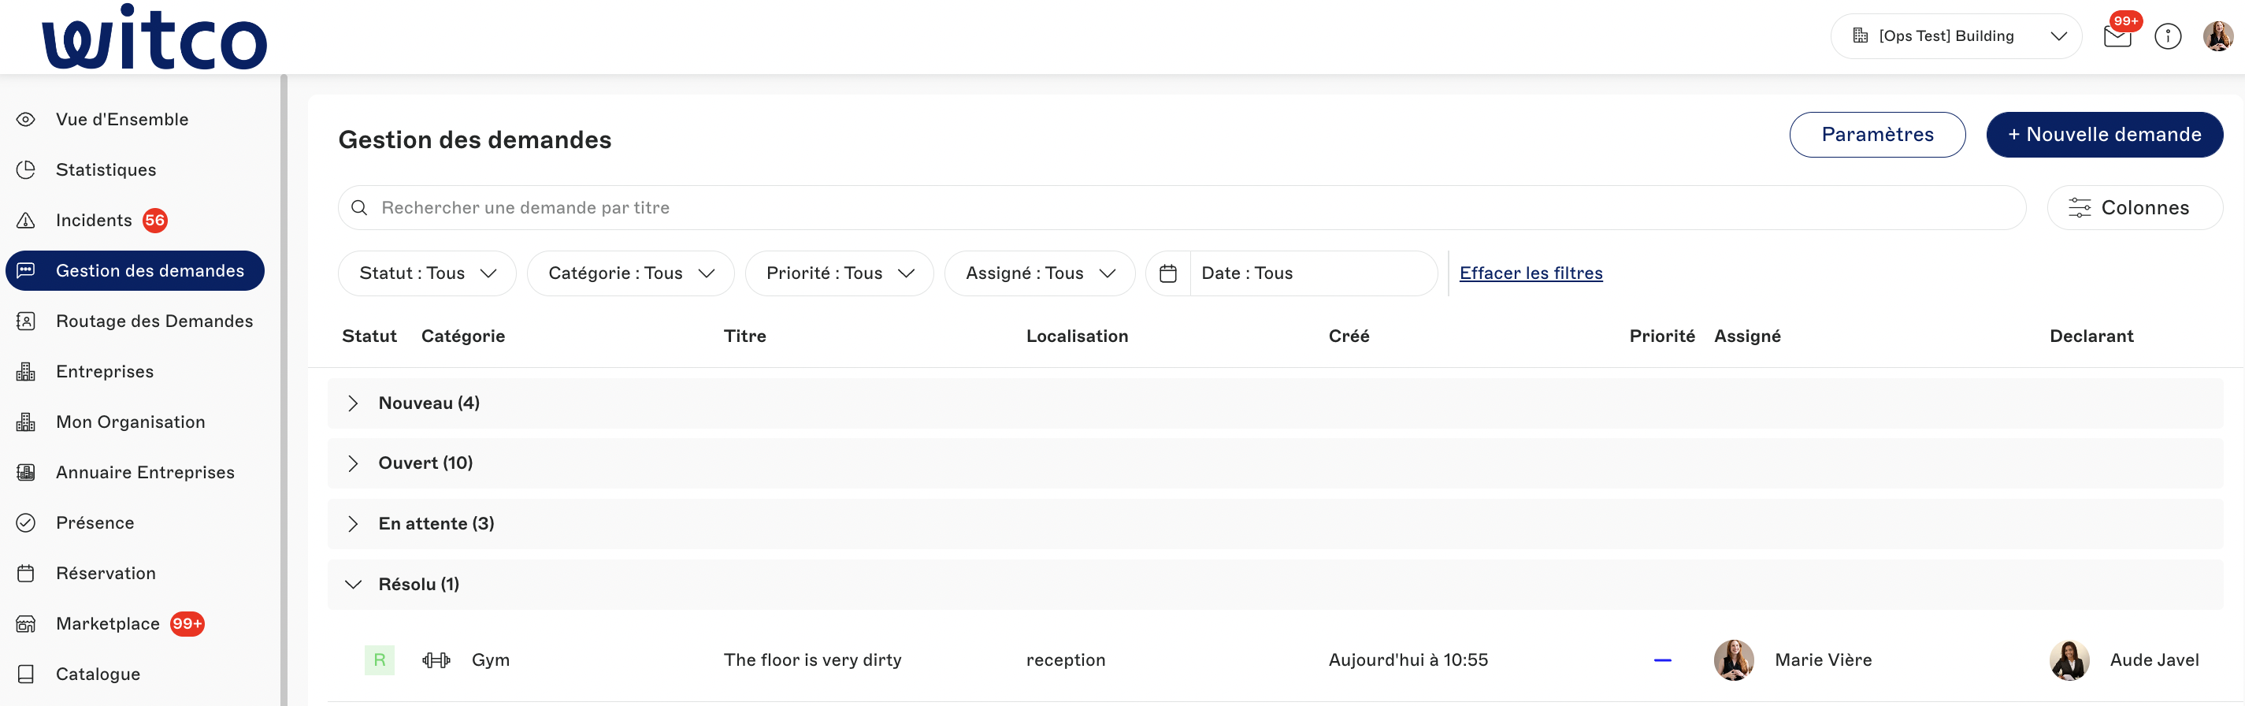Open the Priorité : Tous filter dropdown

point(839,273)
